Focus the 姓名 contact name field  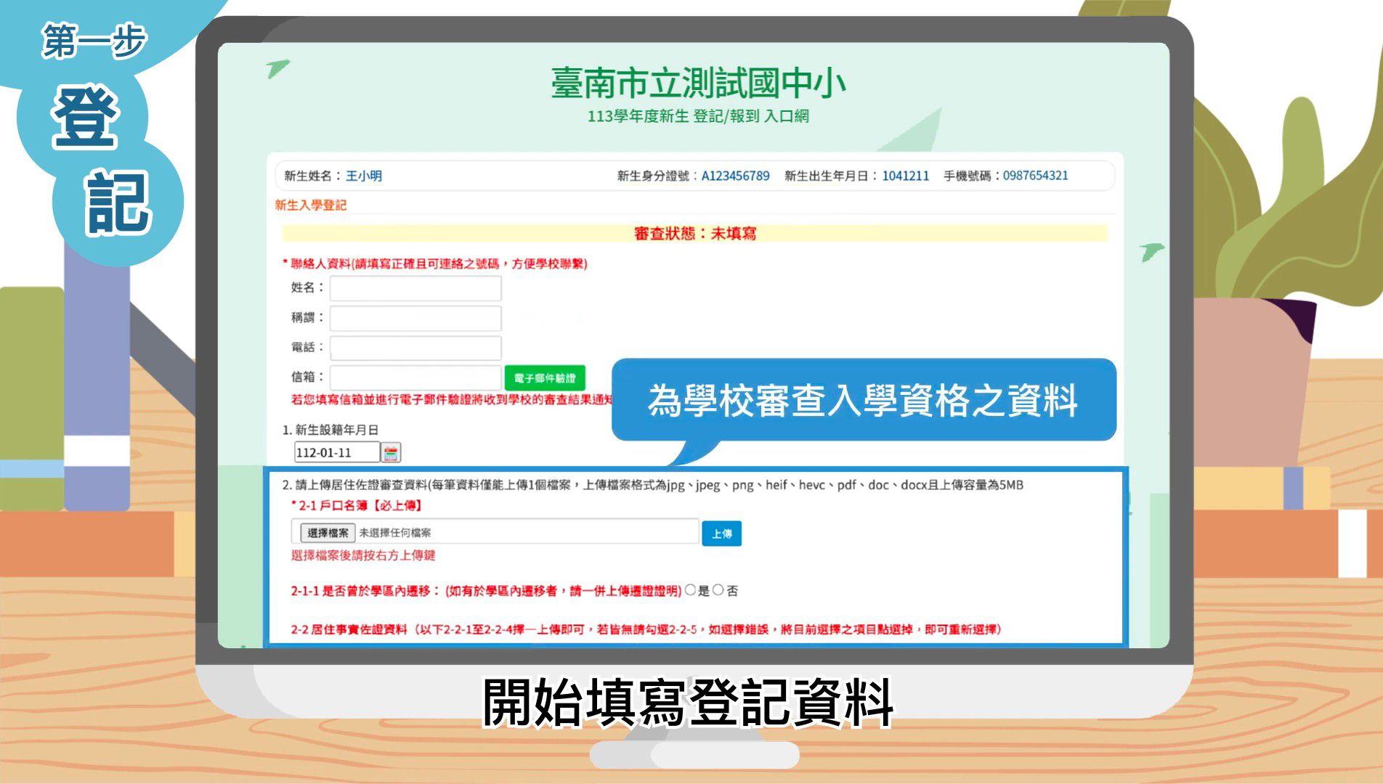coord(415,288)
